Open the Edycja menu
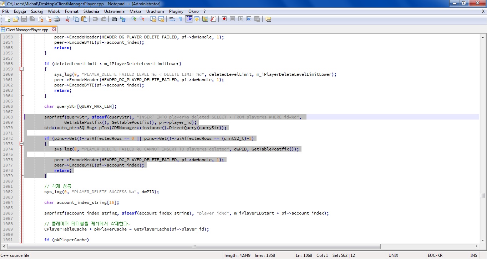Image resolution: width=487 pixels, height=259 pixels. pos(20,11)
